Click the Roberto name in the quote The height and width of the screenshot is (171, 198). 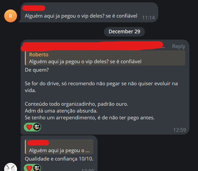(39, 55)
